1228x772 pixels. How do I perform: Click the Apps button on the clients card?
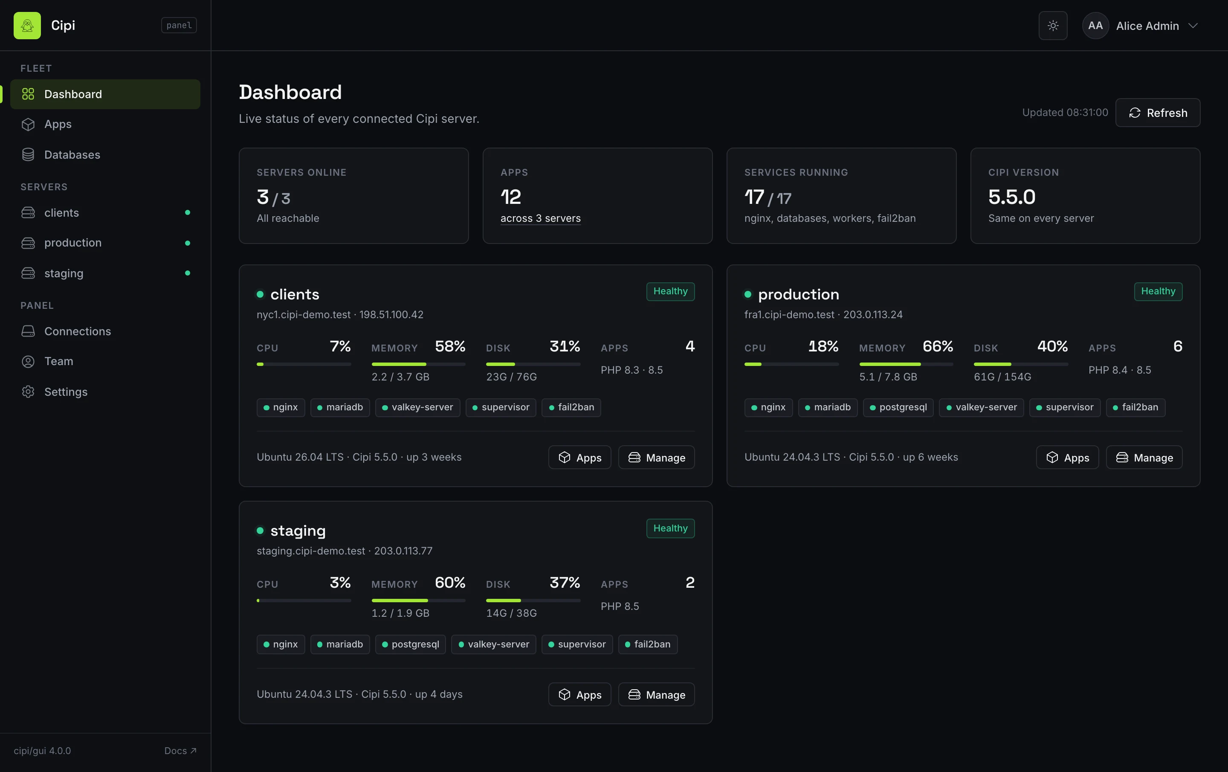click(579, 457)
